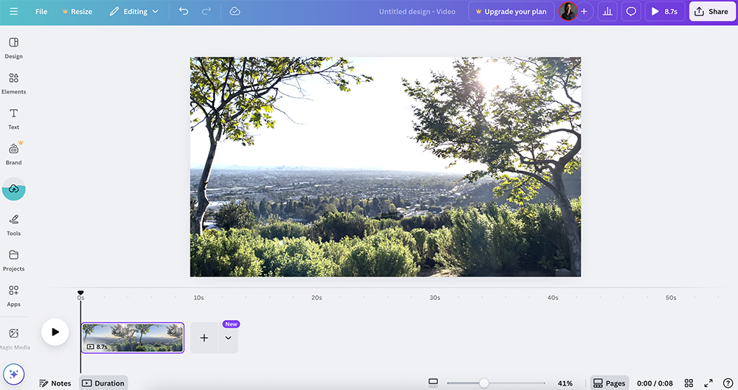
Task: Open the user profile avatar
Action: click(568, 11)
